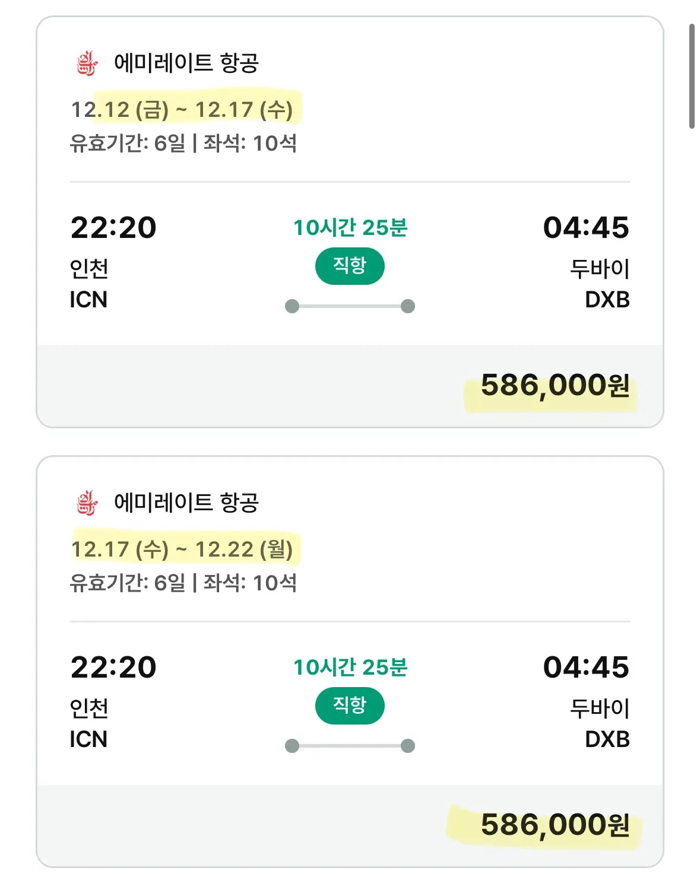Click 04:45 arrival time in second card
This screenshot has height=877, width=700.
coord(586,668)
